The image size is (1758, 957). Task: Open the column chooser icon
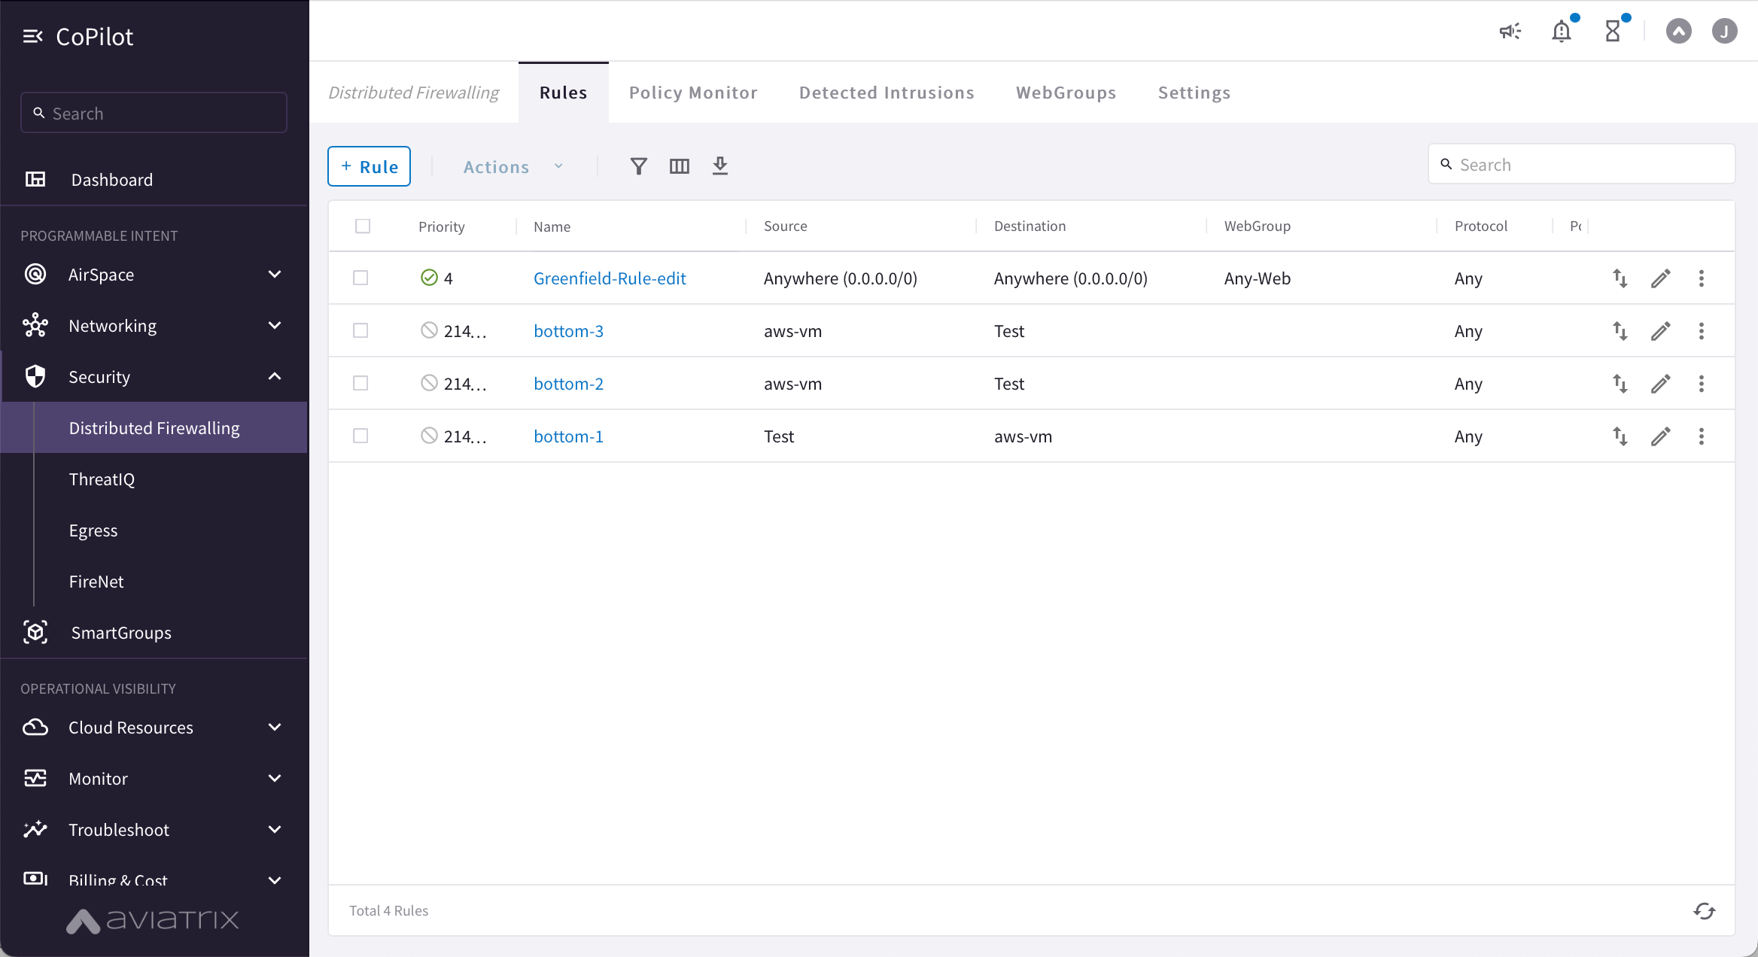(679, 166)
